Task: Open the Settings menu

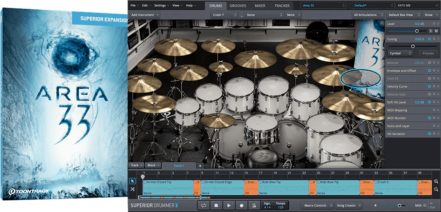Action: [162, 5]
